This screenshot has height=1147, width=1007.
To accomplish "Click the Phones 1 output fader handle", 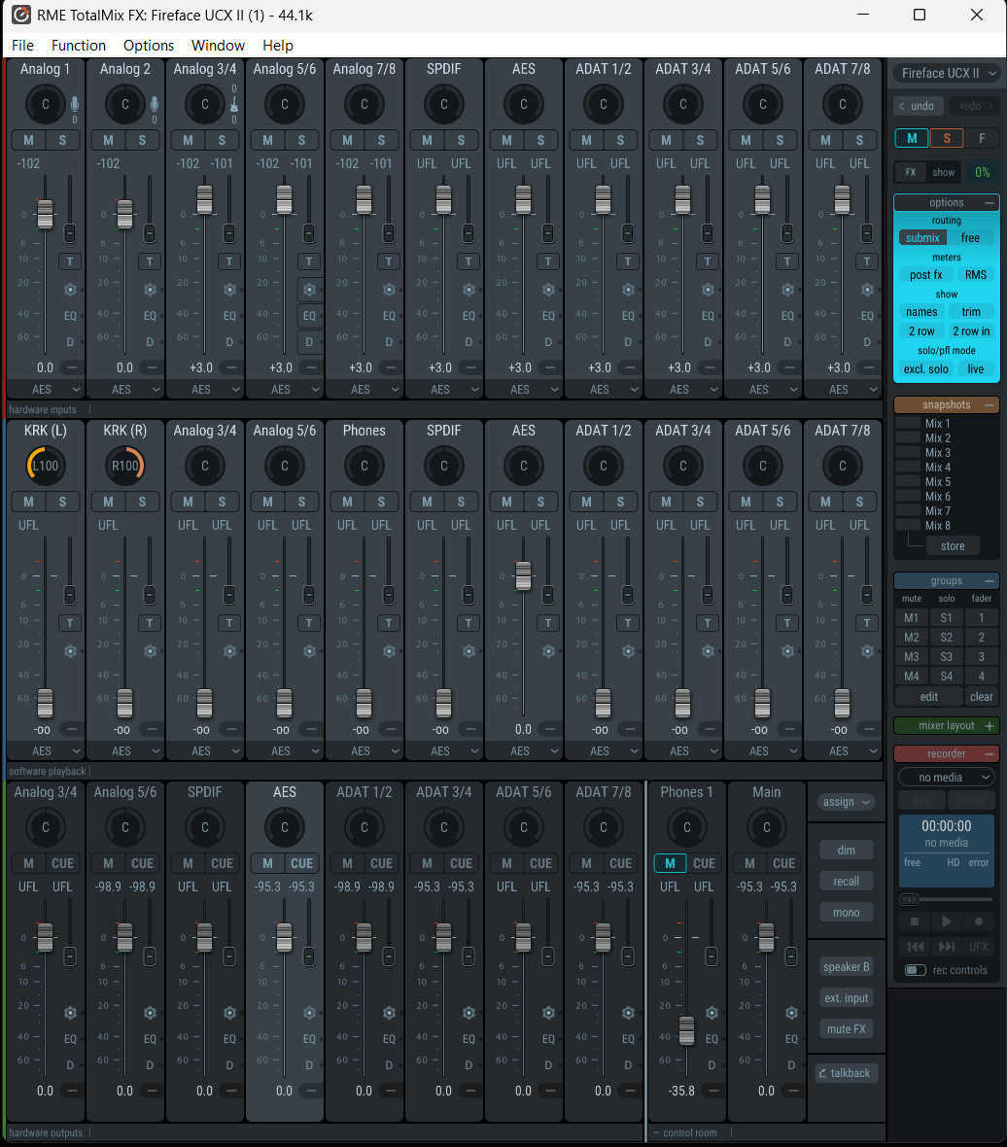I will click(x=686, y=1030).
